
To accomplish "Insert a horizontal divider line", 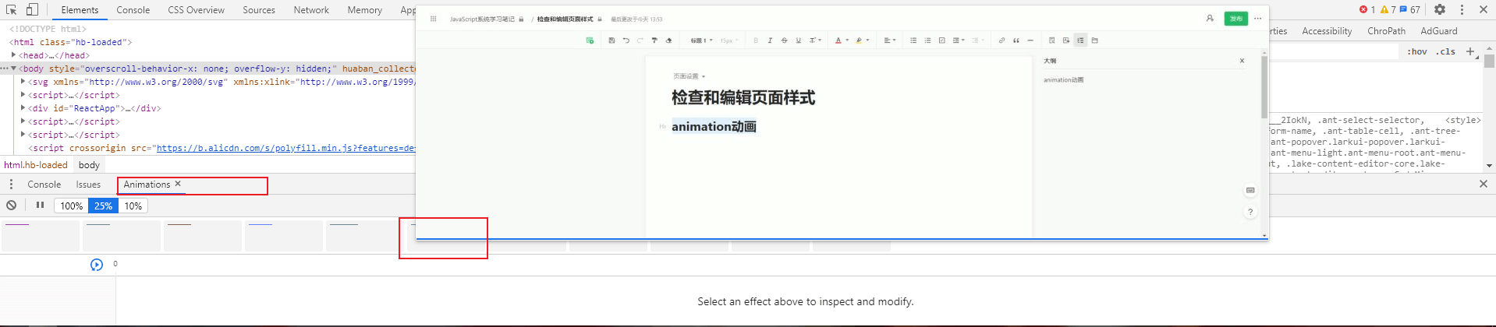I will [x=1030, y=40].
